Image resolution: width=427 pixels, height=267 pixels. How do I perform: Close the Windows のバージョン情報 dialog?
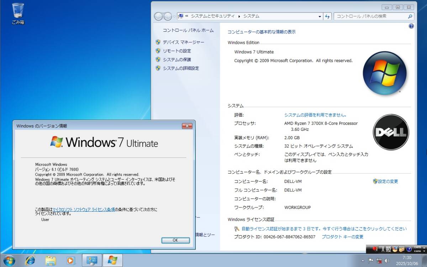pyautogui.click(x=187, y=126)
